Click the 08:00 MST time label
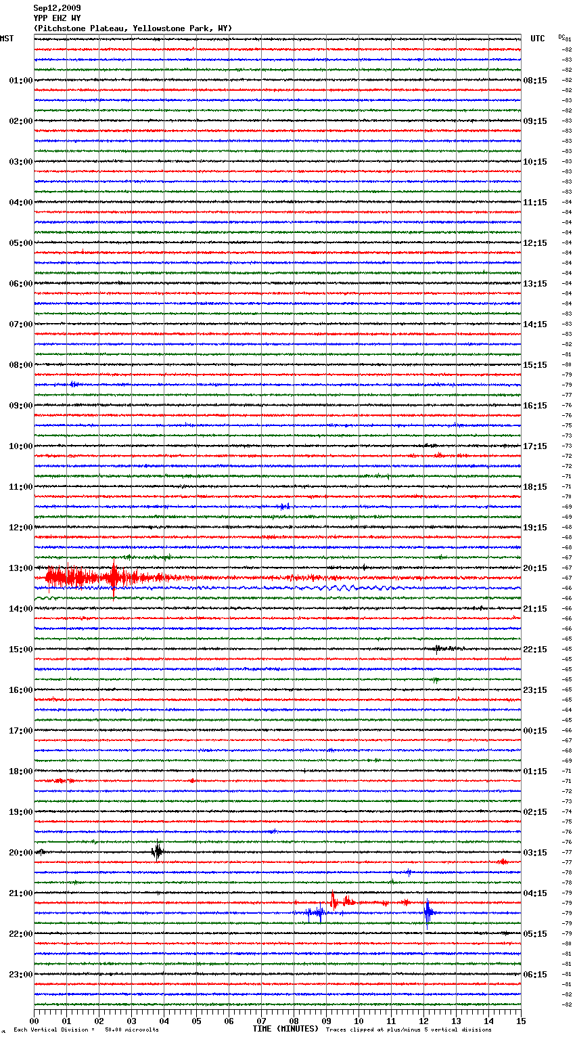The image size is (575, 1039). click(20, 365)
